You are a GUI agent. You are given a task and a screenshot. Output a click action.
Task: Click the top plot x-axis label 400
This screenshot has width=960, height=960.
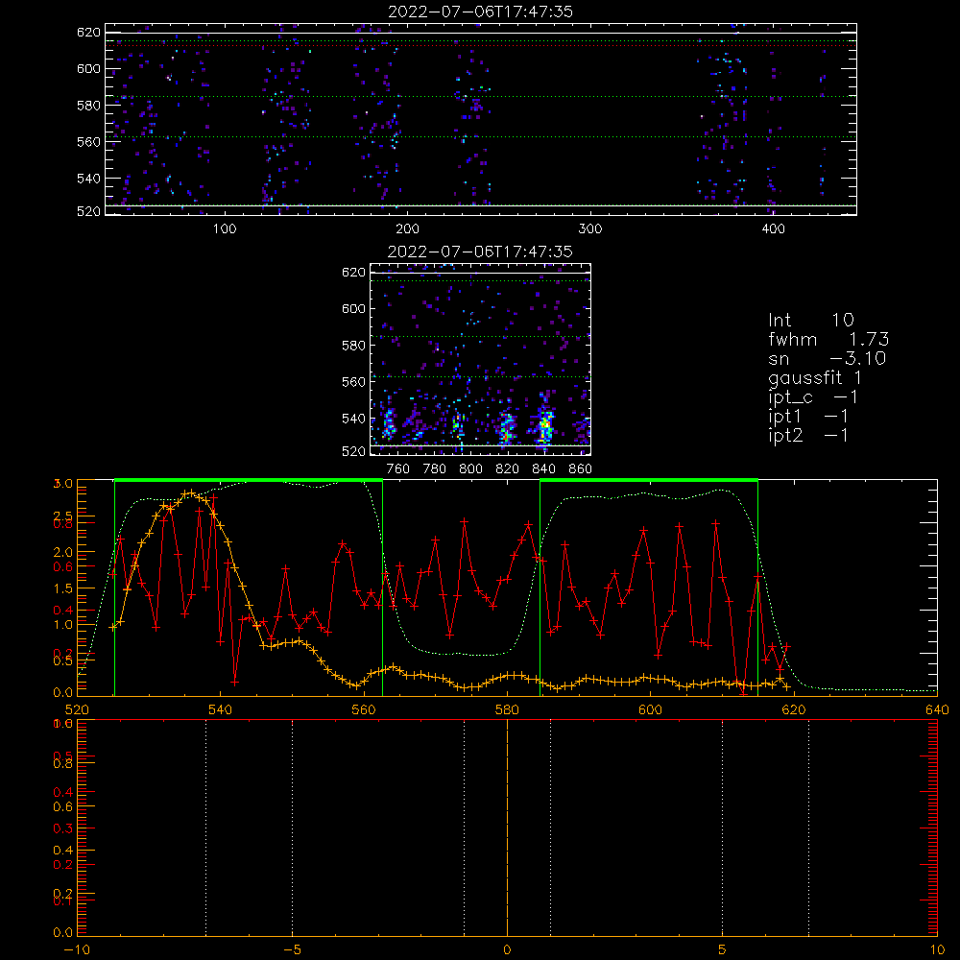pos(773,229)
